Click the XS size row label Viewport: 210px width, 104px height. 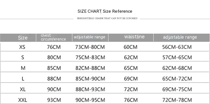click(x=22, y=47)
